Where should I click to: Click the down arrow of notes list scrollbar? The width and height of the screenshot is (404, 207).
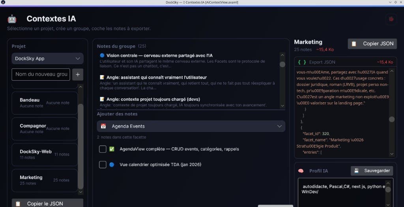tap(282, 105)
